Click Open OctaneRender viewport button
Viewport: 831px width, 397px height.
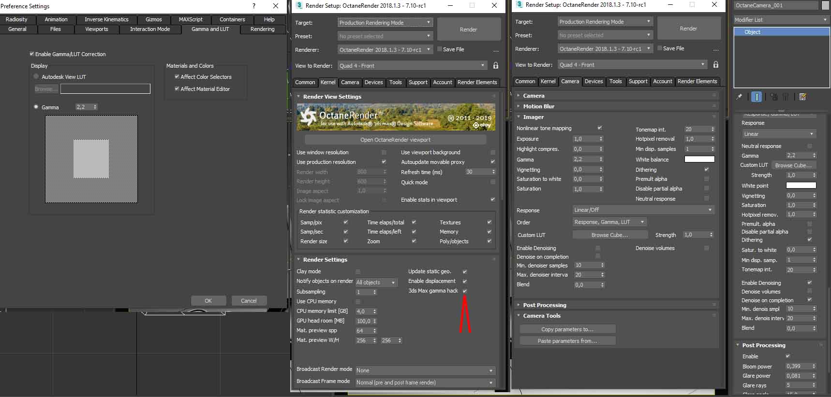[395, 140]
